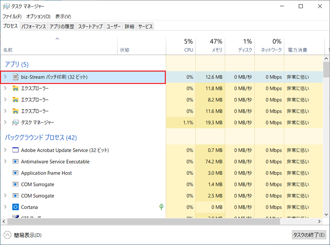Screen dimensions: 330x245
Task: Click the Antimalware Service Executable icon
Action: click(16, 162)
